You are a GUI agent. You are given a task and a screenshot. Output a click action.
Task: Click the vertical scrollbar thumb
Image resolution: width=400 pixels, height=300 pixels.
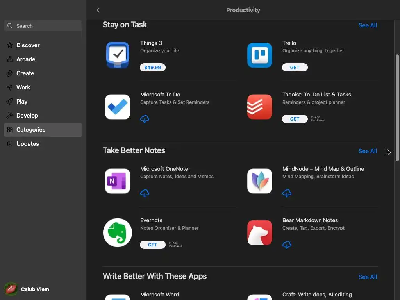(397, 108)
